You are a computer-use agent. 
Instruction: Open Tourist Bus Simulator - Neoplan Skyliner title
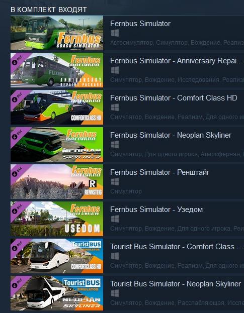[176, 284]
